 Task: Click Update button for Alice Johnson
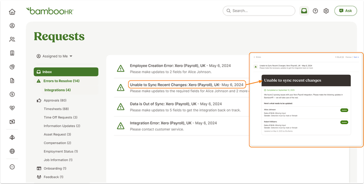(x=344, y=110)
